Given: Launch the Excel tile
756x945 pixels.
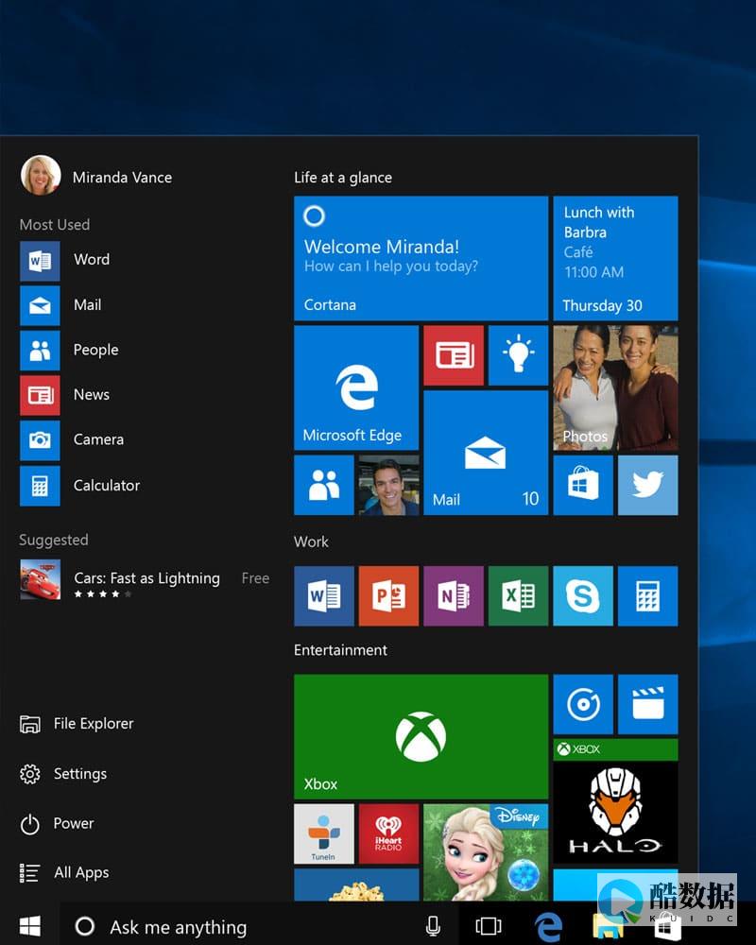Looking at the screenshot, I should pos(518,596).
